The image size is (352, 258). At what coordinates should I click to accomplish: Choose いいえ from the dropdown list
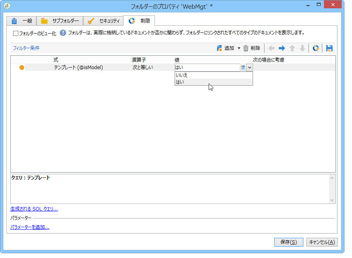click(214, 75)
